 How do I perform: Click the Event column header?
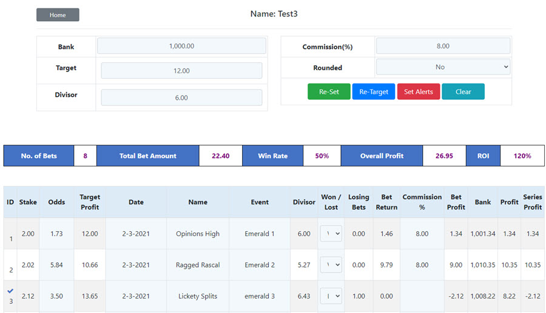(260, 202)
